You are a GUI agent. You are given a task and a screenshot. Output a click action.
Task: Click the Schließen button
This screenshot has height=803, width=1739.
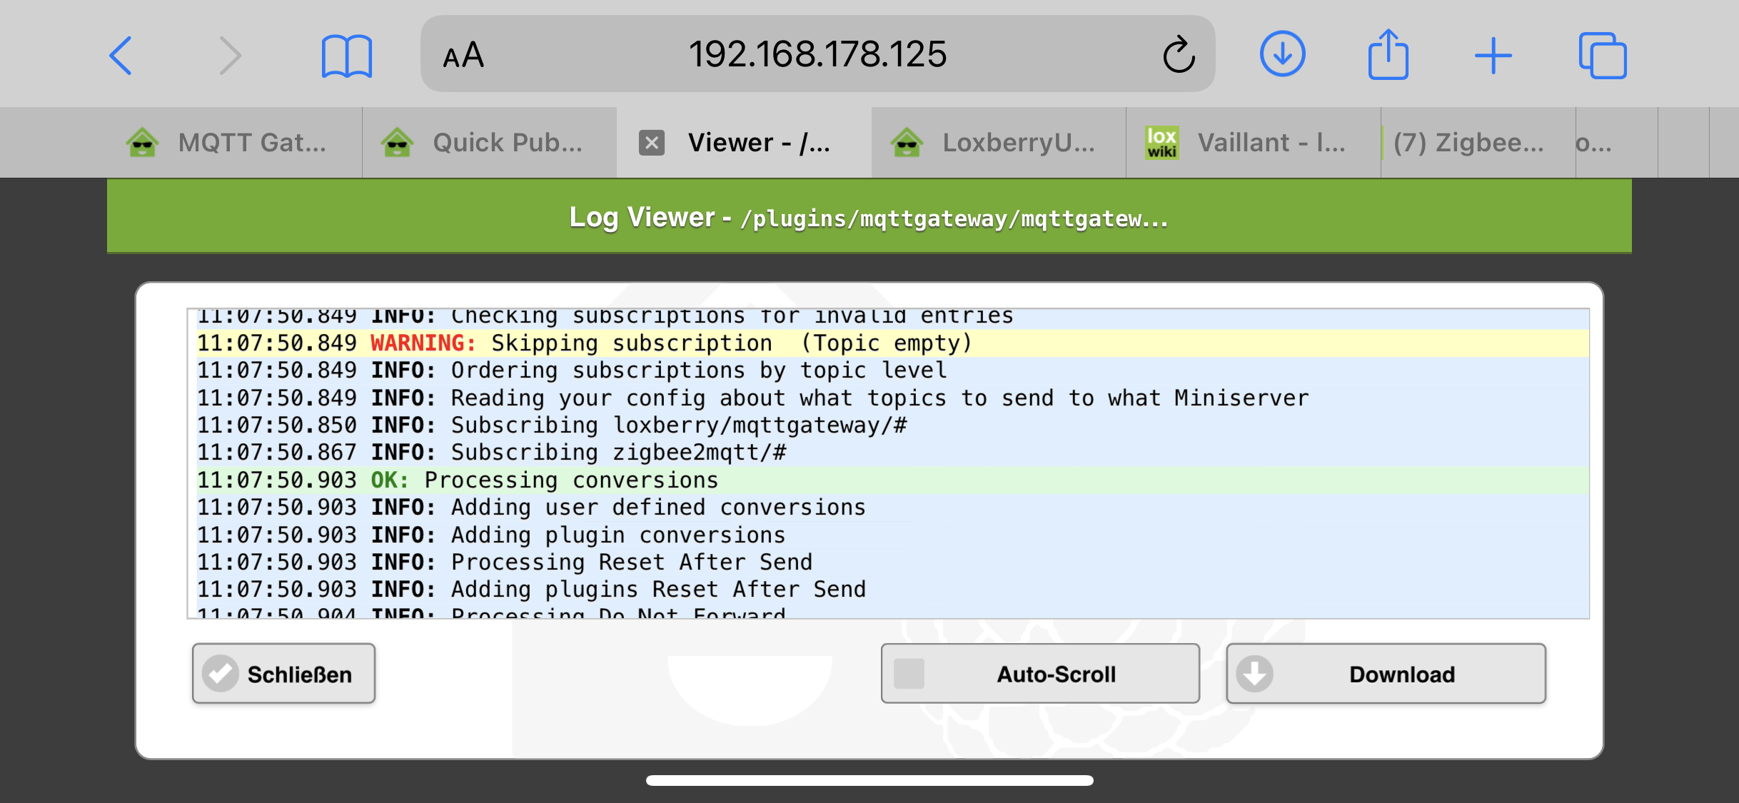283,674
